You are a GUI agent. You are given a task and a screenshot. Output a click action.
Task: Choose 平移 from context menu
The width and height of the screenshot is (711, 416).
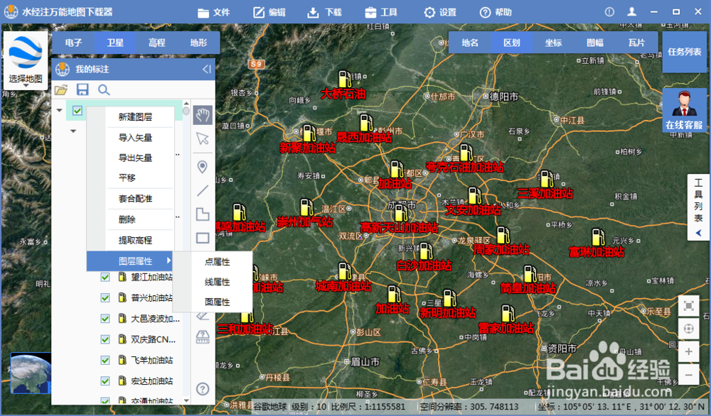tap(127, 177)
